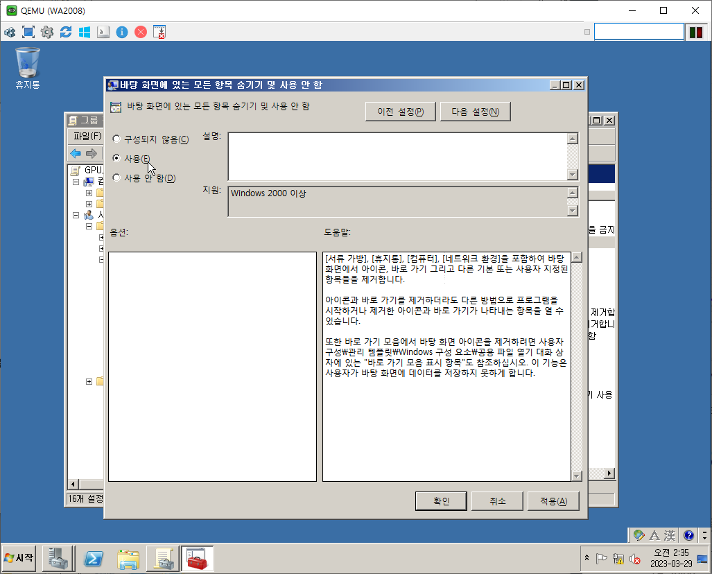This screenshot has height=574, width=712.
Task: Go to next setting 다음 설정(N)
Action: pos(476,111)
